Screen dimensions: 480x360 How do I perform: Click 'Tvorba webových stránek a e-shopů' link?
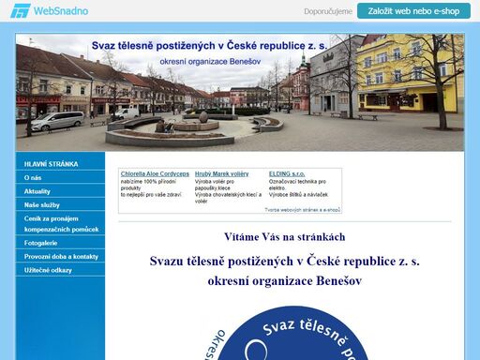click(x=302, y=210)
